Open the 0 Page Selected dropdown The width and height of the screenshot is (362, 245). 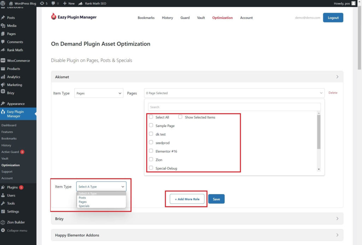tap(234, 93)
